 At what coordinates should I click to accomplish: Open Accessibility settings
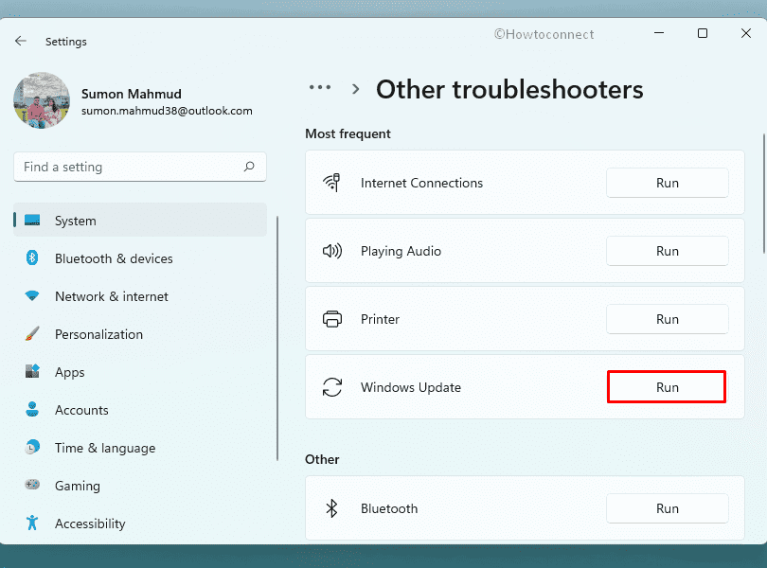[140, 523]
